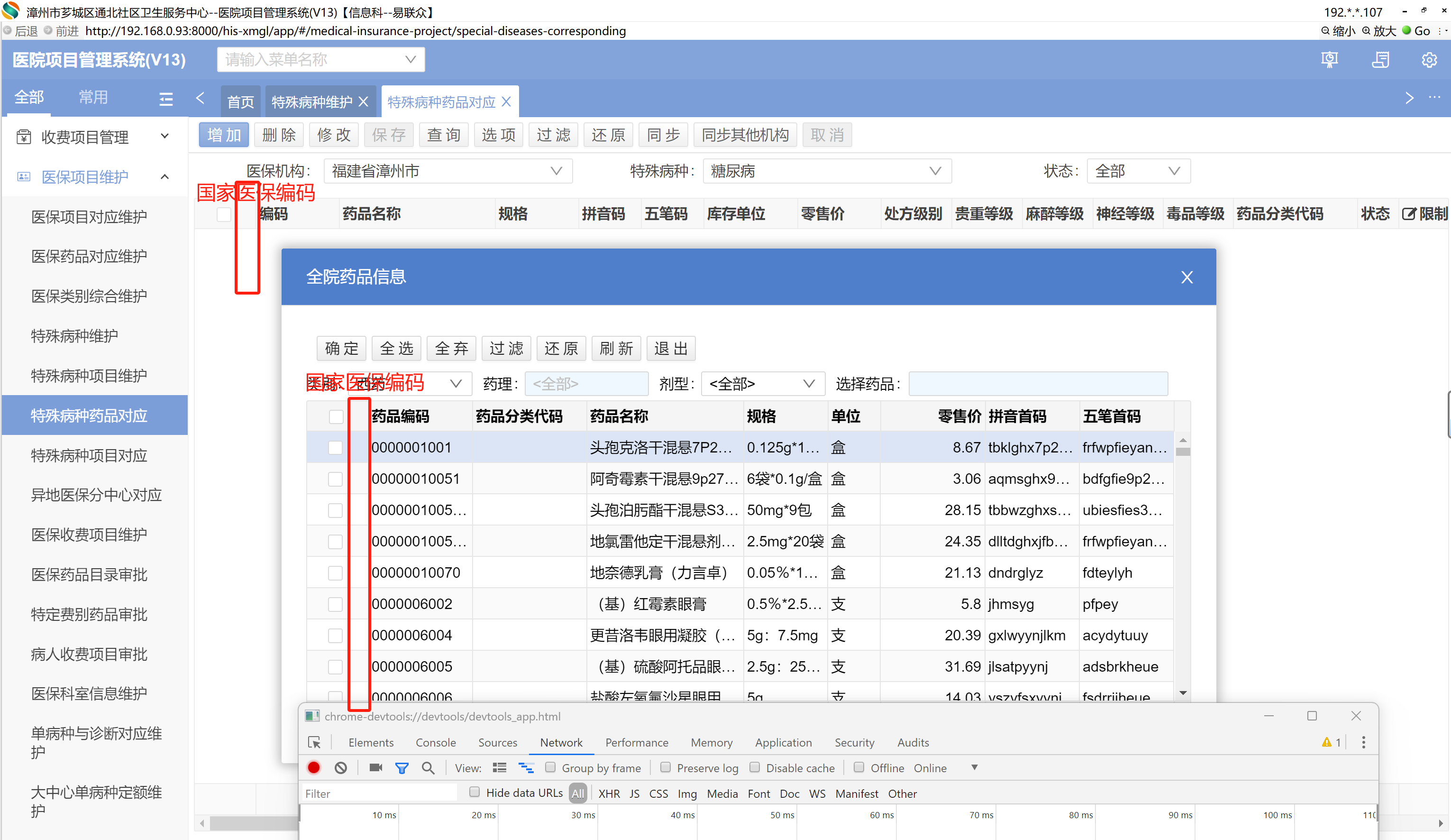Click the DevTools clear network log icon
The width and height of the screenshot is (1451, 840).
point(341,767)
